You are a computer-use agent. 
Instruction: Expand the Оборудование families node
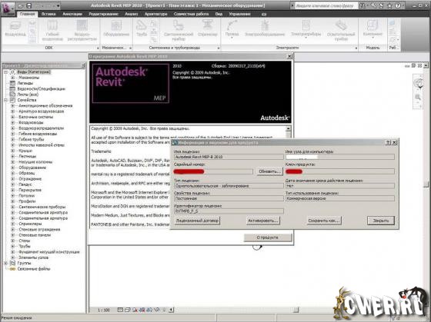coord(12,168)
